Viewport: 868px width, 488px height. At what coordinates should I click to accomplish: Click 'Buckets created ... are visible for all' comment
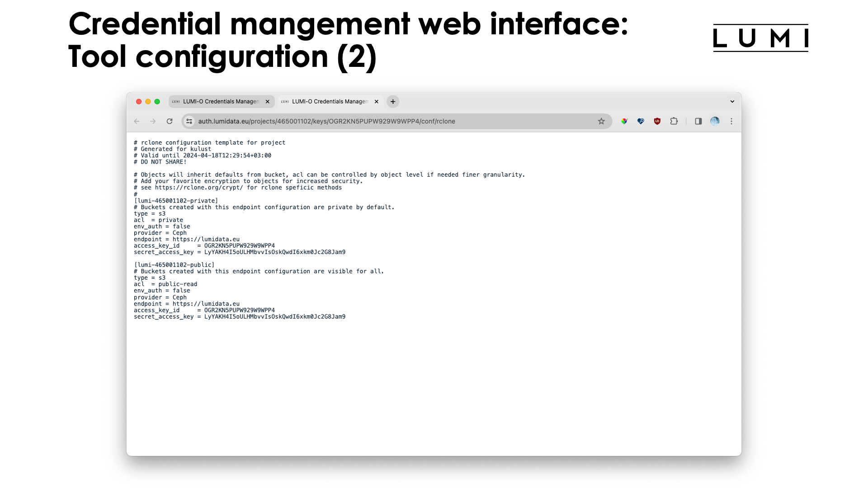259,272
